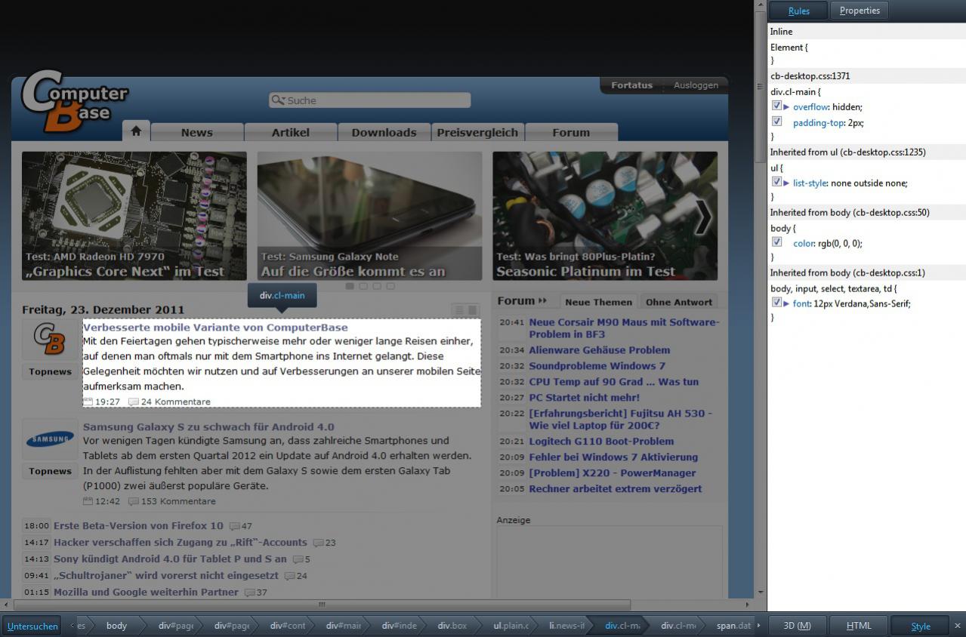Click comment bubble after Schultrojaner headline
The image size is (966, 637).
[x=289, y=576]
